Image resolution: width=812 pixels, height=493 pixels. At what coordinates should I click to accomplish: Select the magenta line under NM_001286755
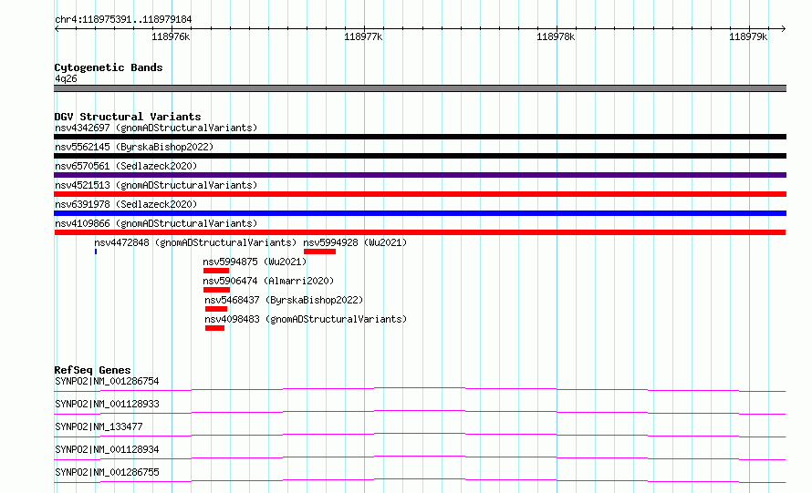pos(420,480)
